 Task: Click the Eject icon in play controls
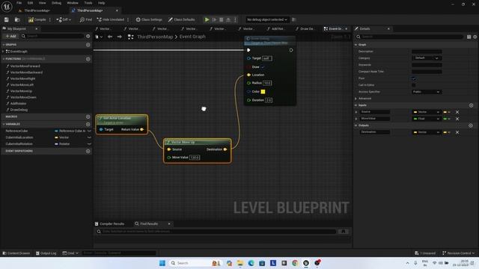[x=228, y=19]
